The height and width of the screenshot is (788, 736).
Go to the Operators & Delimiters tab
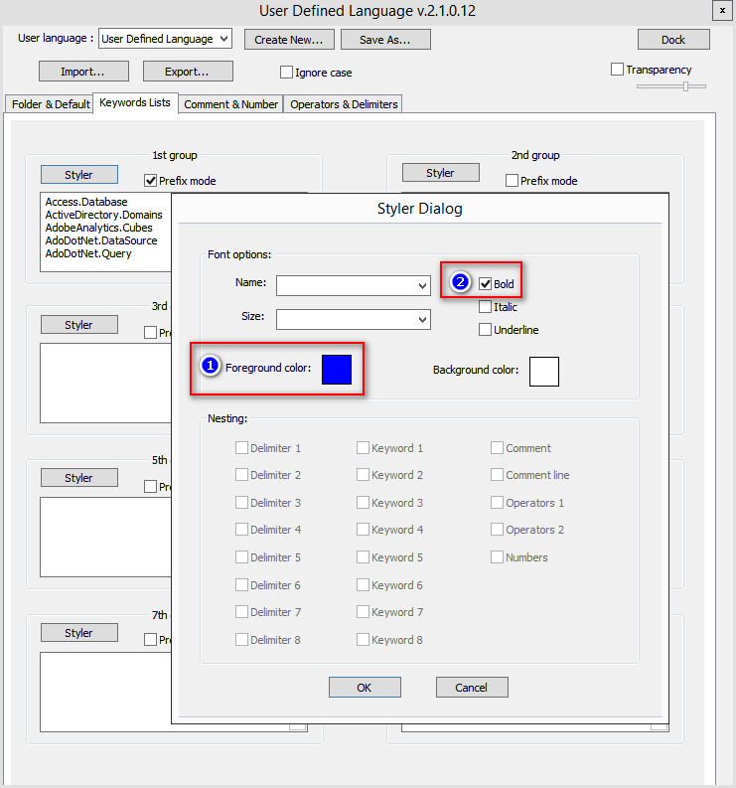point(344,104)
